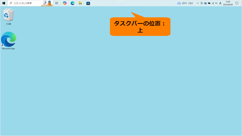Open Task View from the taskbar
Screen dimensions: 242x136
tap(57, 3)
